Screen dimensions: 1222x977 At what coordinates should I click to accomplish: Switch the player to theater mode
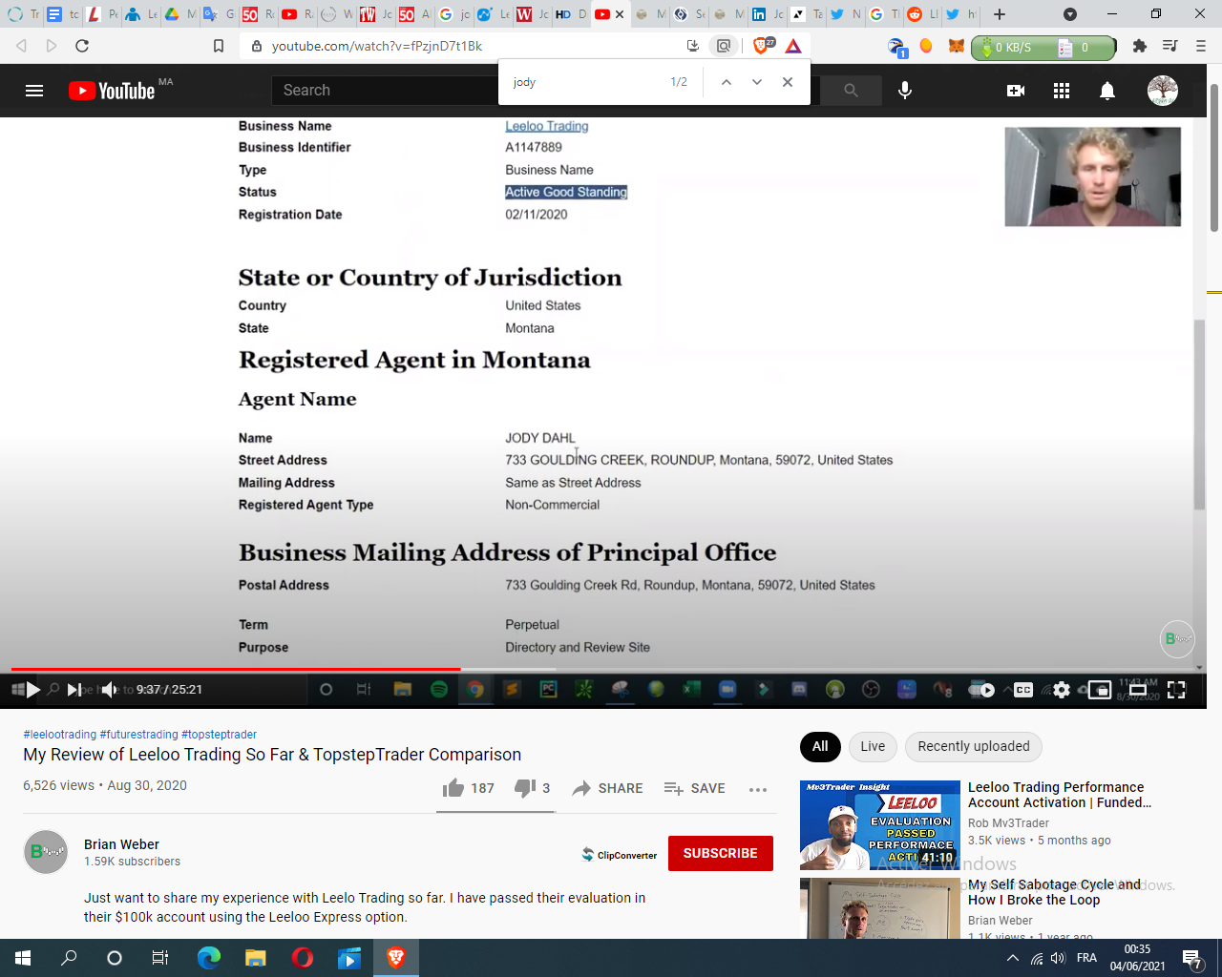coord(1138,690)
